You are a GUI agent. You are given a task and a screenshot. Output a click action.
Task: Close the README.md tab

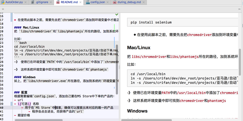coord(81,3)
